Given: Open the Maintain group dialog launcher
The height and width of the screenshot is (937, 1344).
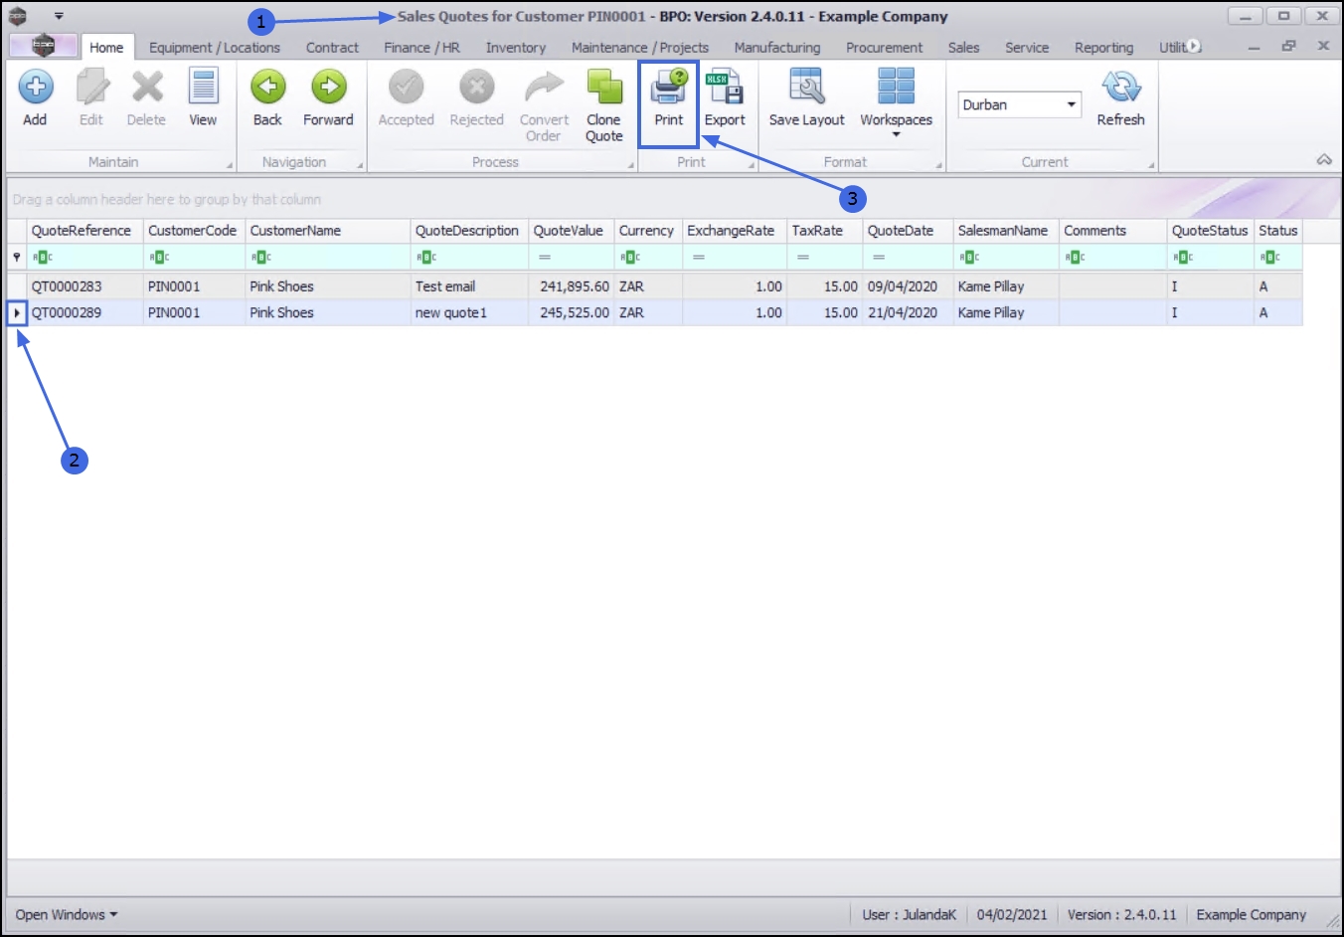Looking at the screenshot, I should tap(230, 165).
